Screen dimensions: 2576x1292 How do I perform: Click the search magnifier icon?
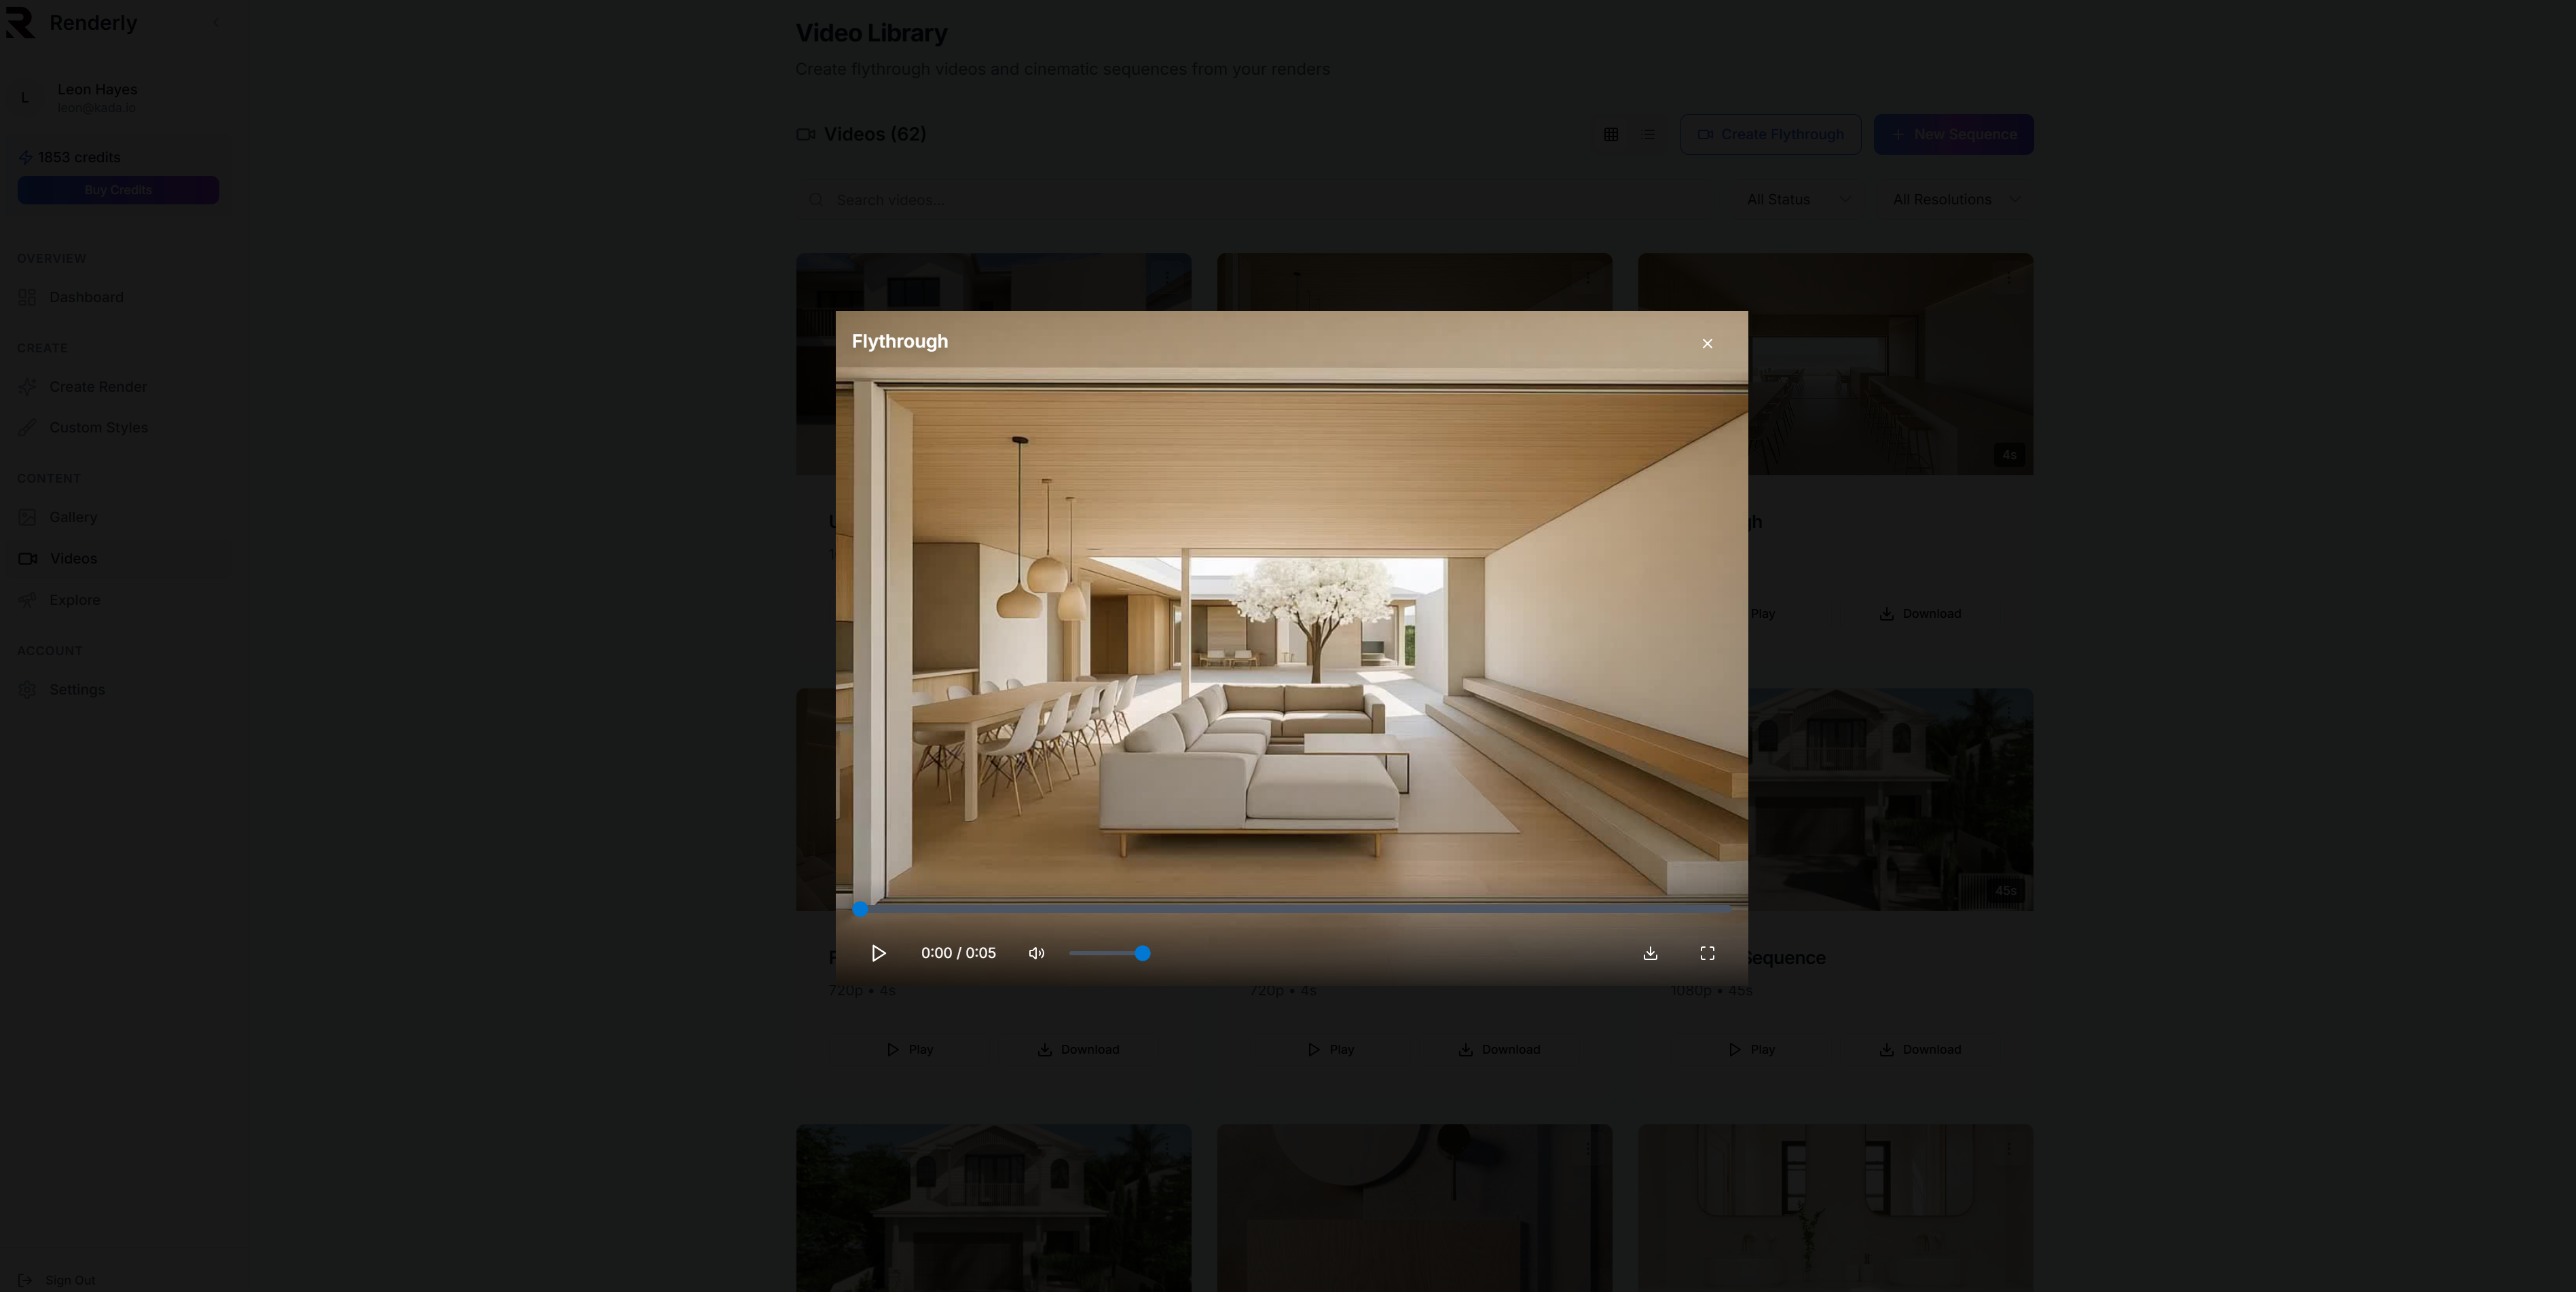(816, 200)
